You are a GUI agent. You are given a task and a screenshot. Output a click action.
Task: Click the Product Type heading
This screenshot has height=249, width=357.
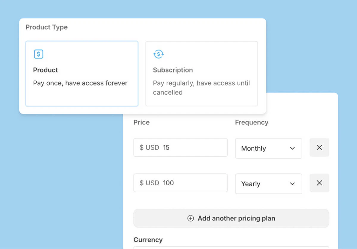(46, 27)
